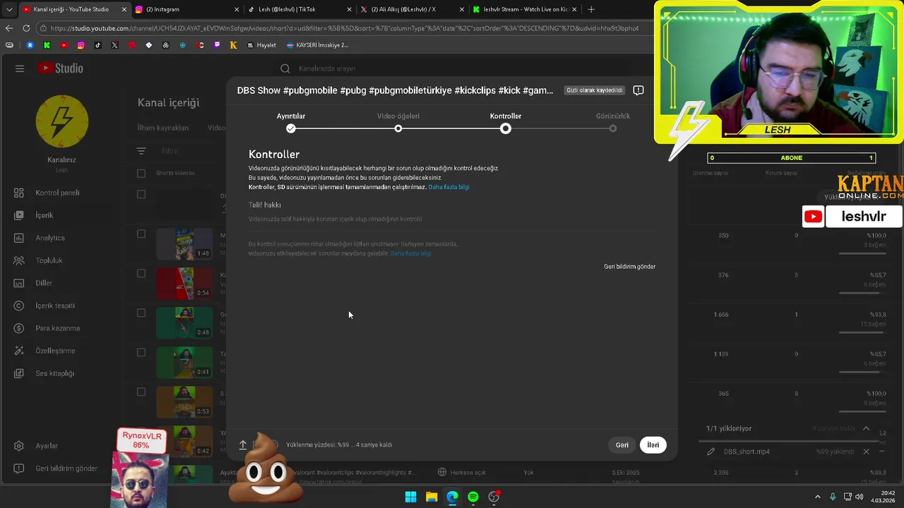Go to Analytics in the sidebar
This screenshot has height=508, width=904.
pyautogui.click(x=49, y=238)
